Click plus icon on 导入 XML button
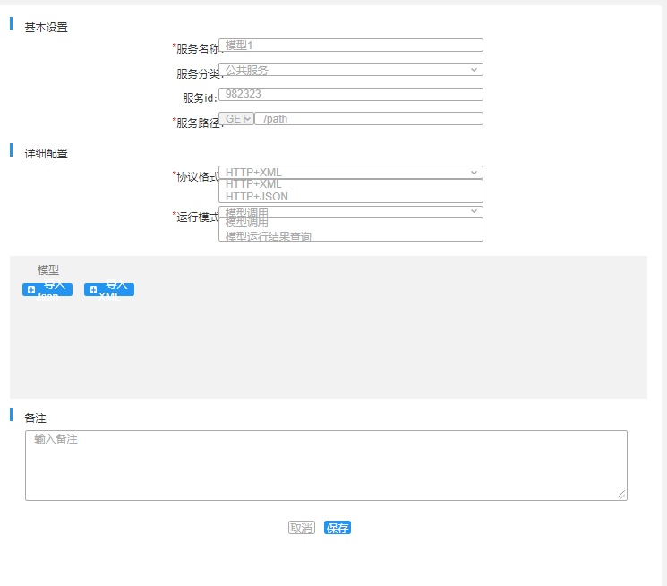This screenshot has height=586, width=667. point(93,290)
